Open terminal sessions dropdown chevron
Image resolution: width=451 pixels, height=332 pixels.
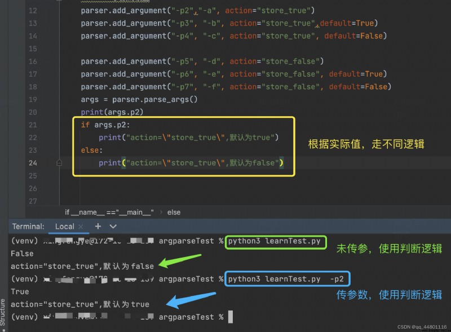(x=113, y=227)
